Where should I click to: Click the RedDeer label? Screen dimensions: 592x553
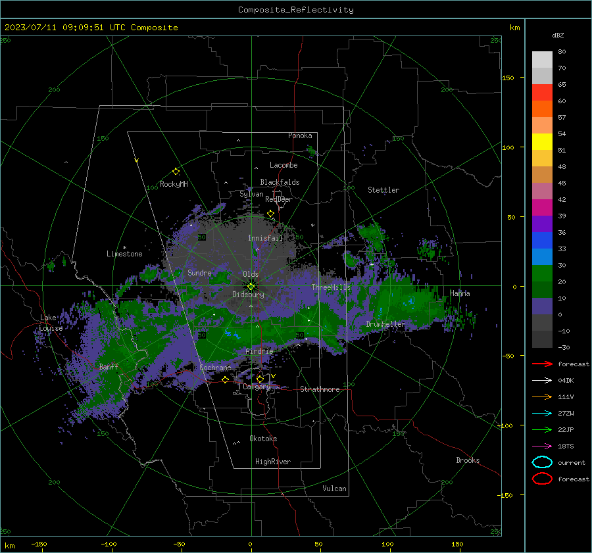(279, 199)
